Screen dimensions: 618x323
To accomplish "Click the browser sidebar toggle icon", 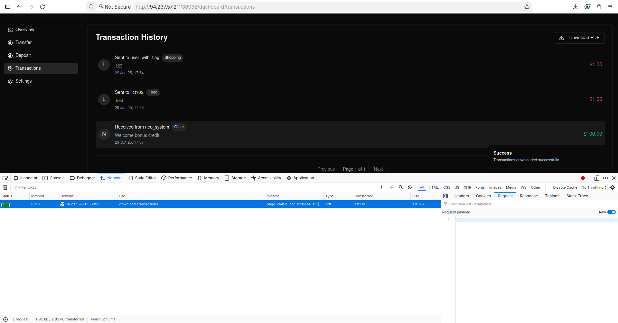I will [x=8, y=7].
